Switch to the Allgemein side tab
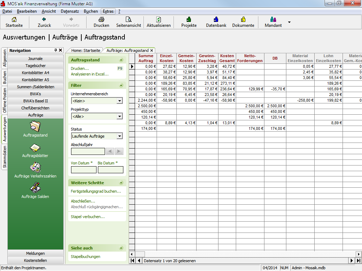This screenshot has height=271, width=362. [x=5, y=58]
